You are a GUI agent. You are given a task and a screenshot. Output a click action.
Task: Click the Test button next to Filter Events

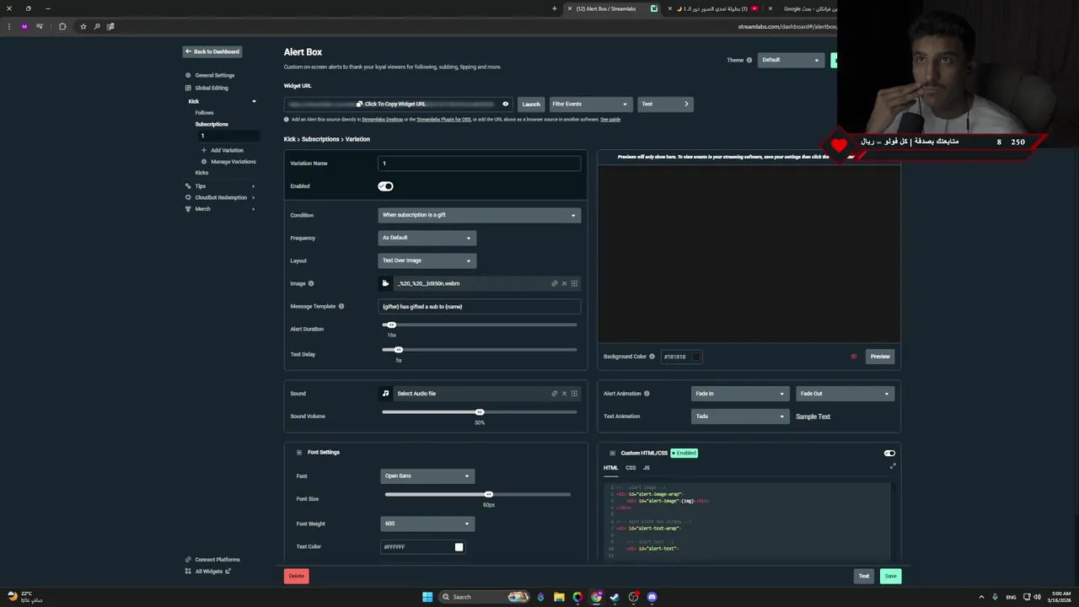[x=665, y=104]
